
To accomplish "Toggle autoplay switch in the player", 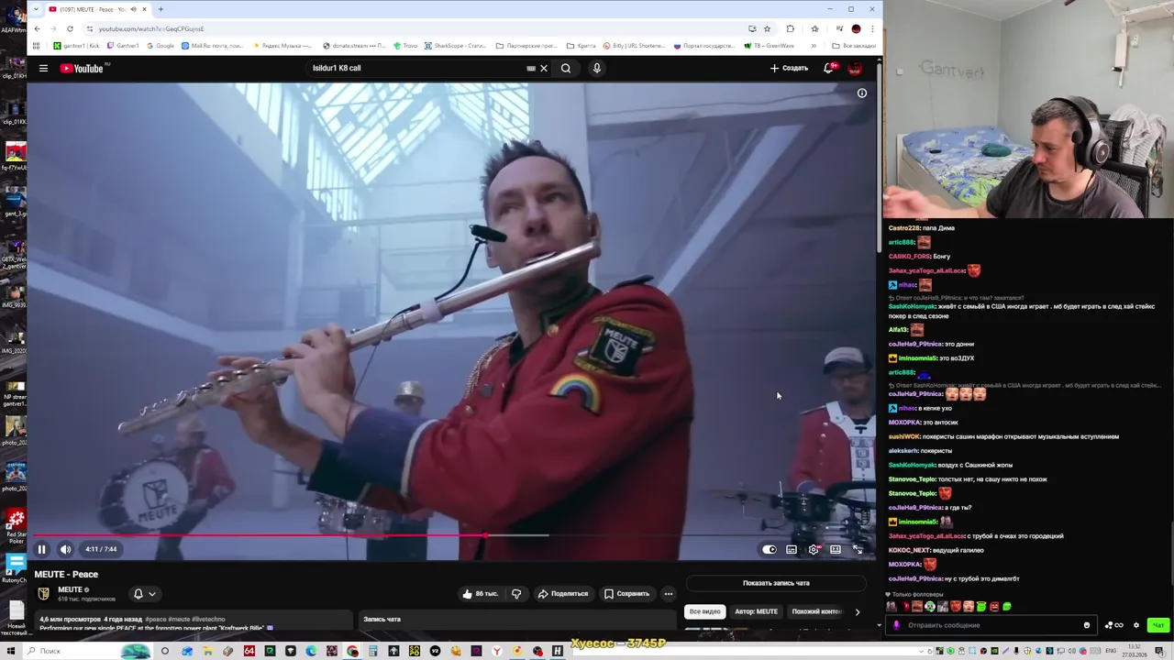I will click(x=770, y=549).
